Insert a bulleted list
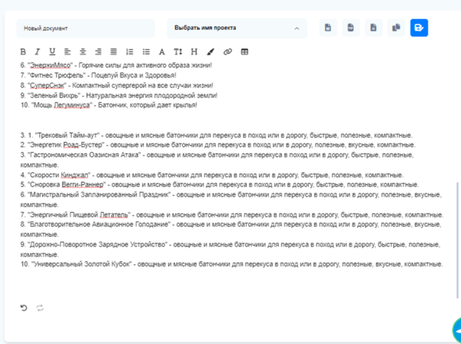 pos(144,52)
